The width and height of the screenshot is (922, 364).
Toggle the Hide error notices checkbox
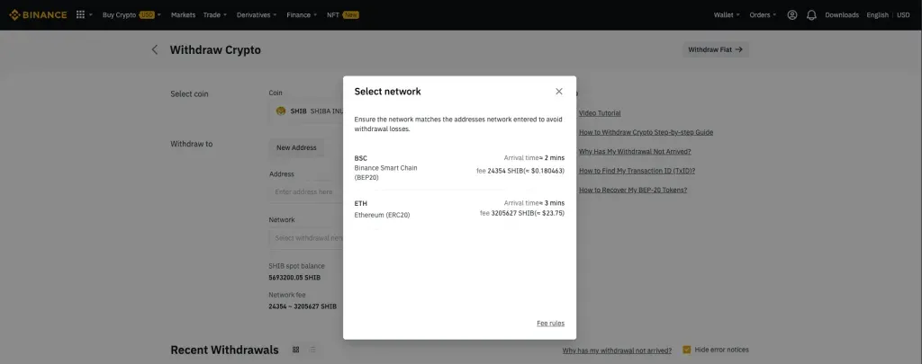coord(686,350)
